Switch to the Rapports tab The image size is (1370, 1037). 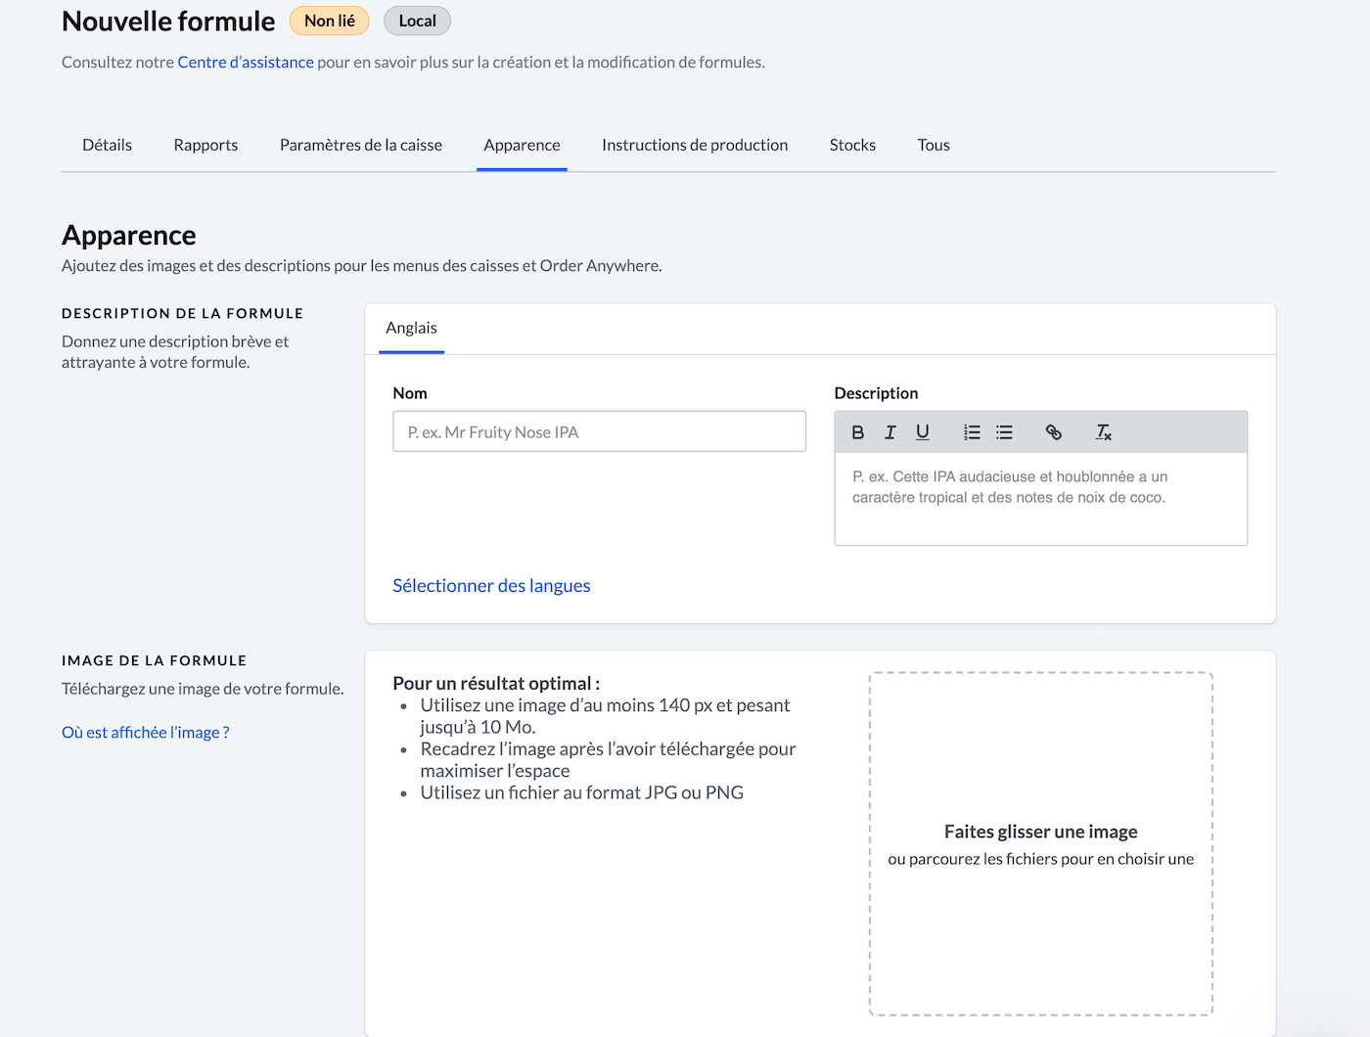point(205,145)
